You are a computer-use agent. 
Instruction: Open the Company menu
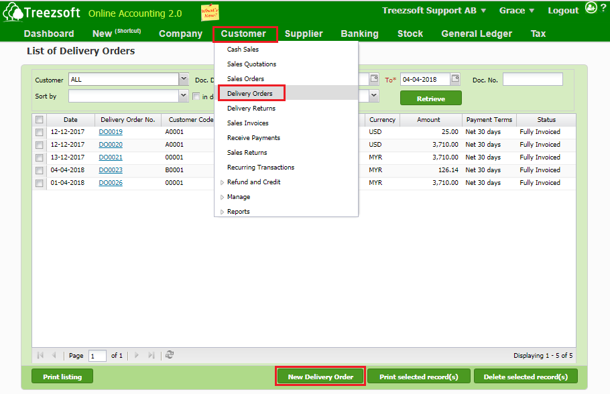pos(180,34)
